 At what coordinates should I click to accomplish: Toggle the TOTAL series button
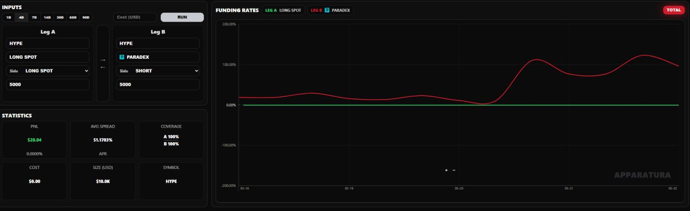pos(674,10)
